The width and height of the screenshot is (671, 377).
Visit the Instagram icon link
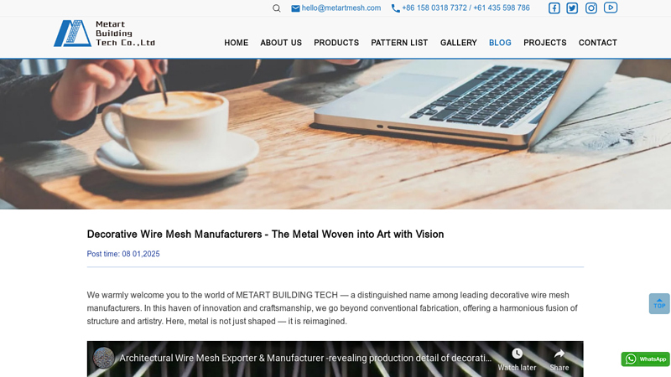point(591,8)
